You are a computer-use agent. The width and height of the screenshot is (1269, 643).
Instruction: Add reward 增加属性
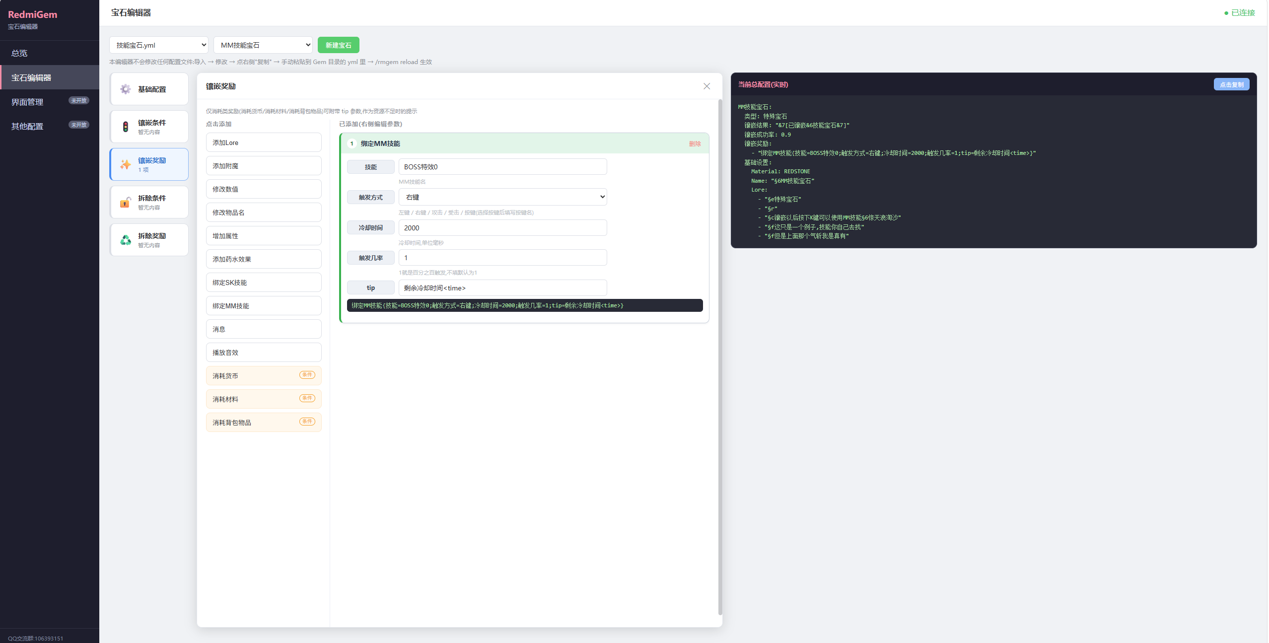click(x=264, y=236)
